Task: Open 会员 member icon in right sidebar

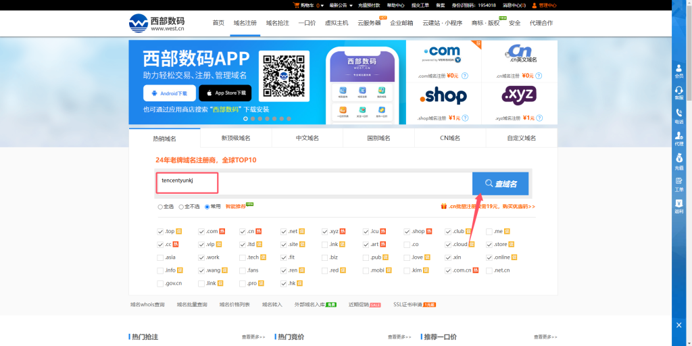Action: click(x=678, y=71)
